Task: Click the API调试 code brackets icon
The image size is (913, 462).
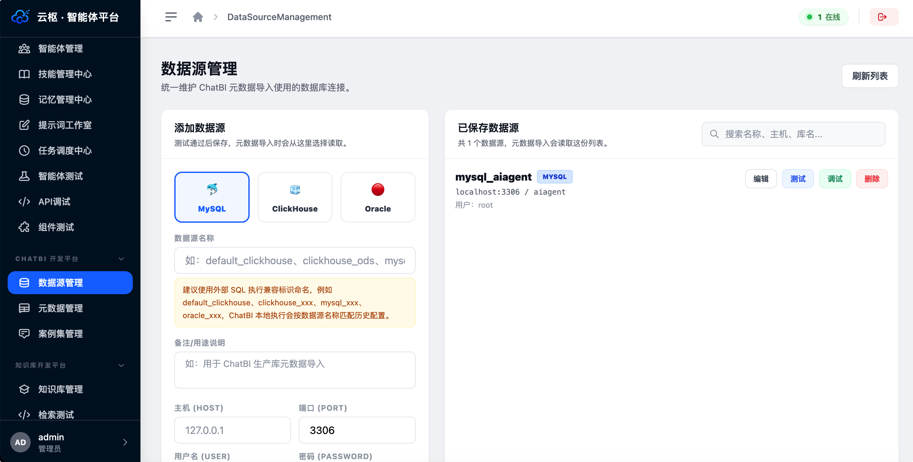Action: click(x=24, y=202)
